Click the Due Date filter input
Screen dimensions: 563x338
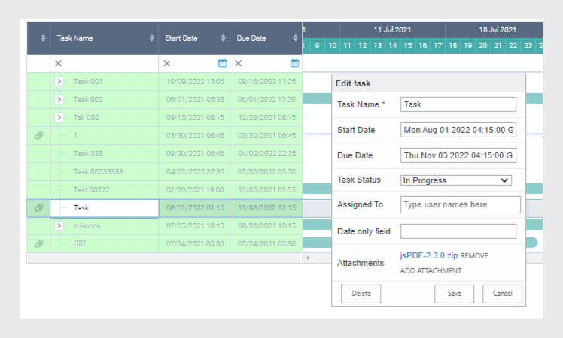[x=266, y=63]
